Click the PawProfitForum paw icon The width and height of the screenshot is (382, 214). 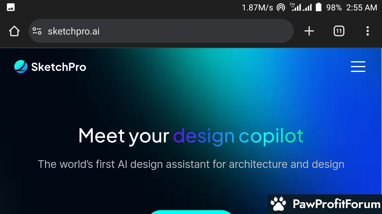278,204
